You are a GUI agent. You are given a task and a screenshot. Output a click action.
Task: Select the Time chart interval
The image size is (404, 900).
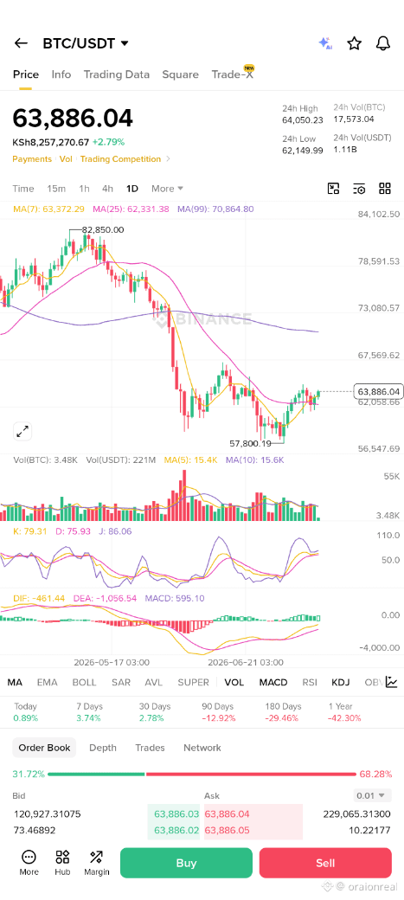click(23, 189)
